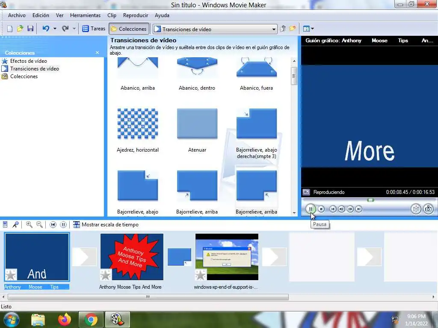Skip forward to next clip in preview
Image resolution: width=438 pixels, height=328 pixels.
coord(359,209)
